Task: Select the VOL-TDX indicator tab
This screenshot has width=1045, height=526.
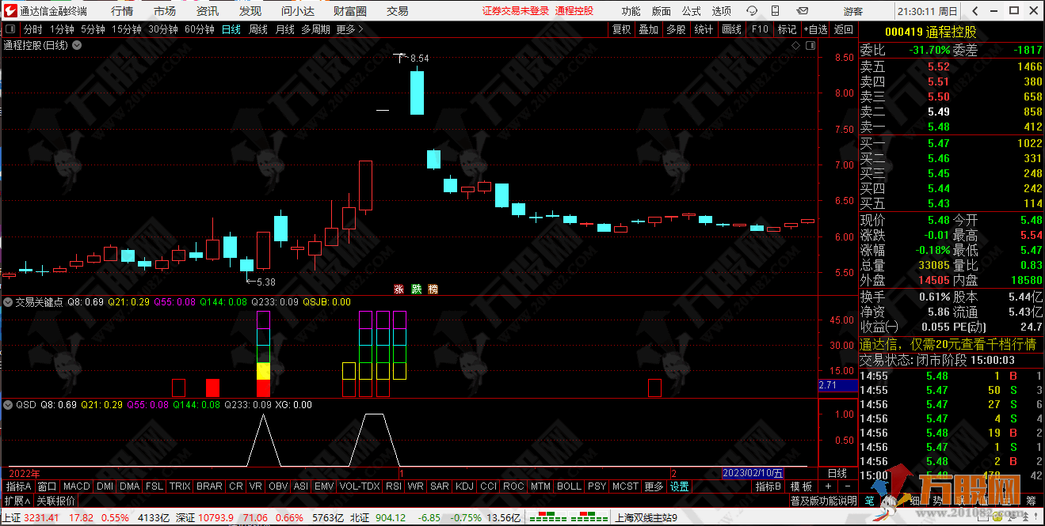Action: tap(360, 486)
